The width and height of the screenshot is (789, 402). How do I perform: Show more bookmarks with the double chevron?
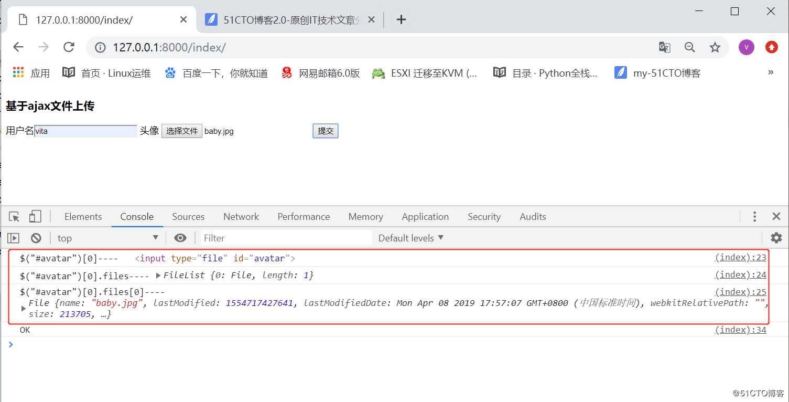[771, 72]
